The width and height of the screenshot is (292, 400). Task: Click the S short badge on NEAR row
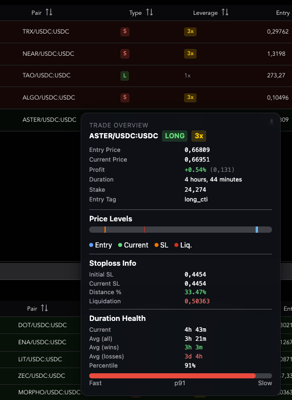(x=125, y=53)
